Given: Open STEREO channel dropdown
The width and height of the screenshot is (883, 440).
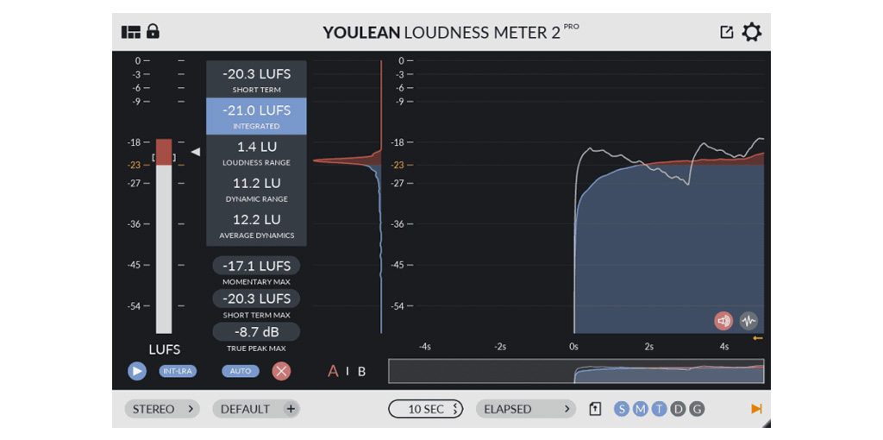Looking at the screenshot, I should coord(162,409).
